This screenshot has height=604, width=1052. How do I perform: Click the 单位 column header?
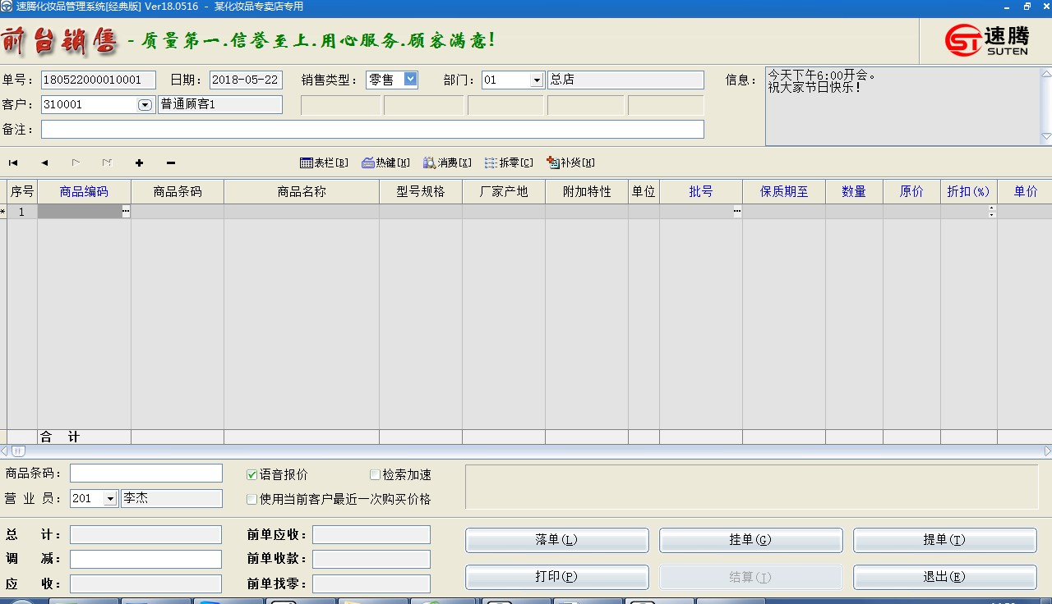click(644, 191)
